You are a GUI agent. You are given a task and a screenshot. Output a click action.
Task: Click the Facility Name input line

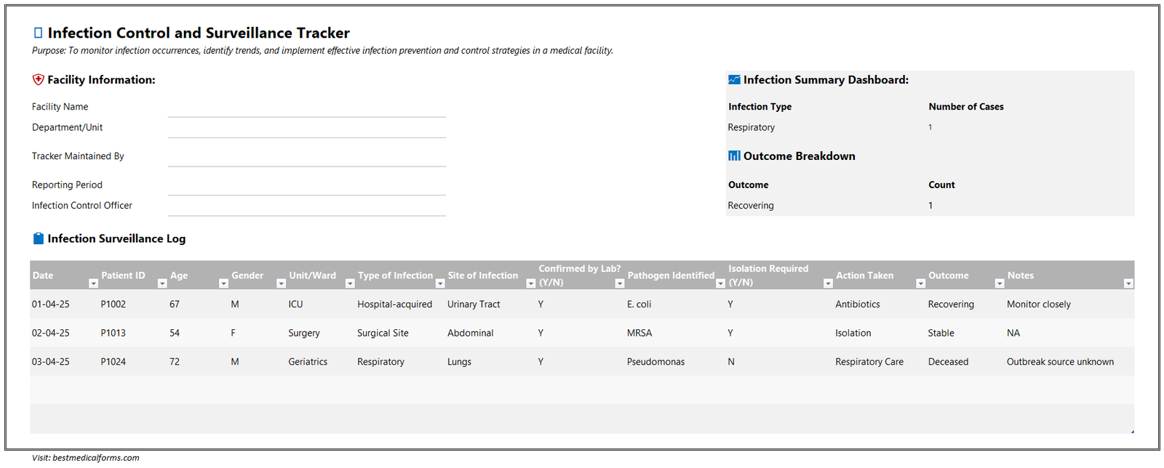306,108
